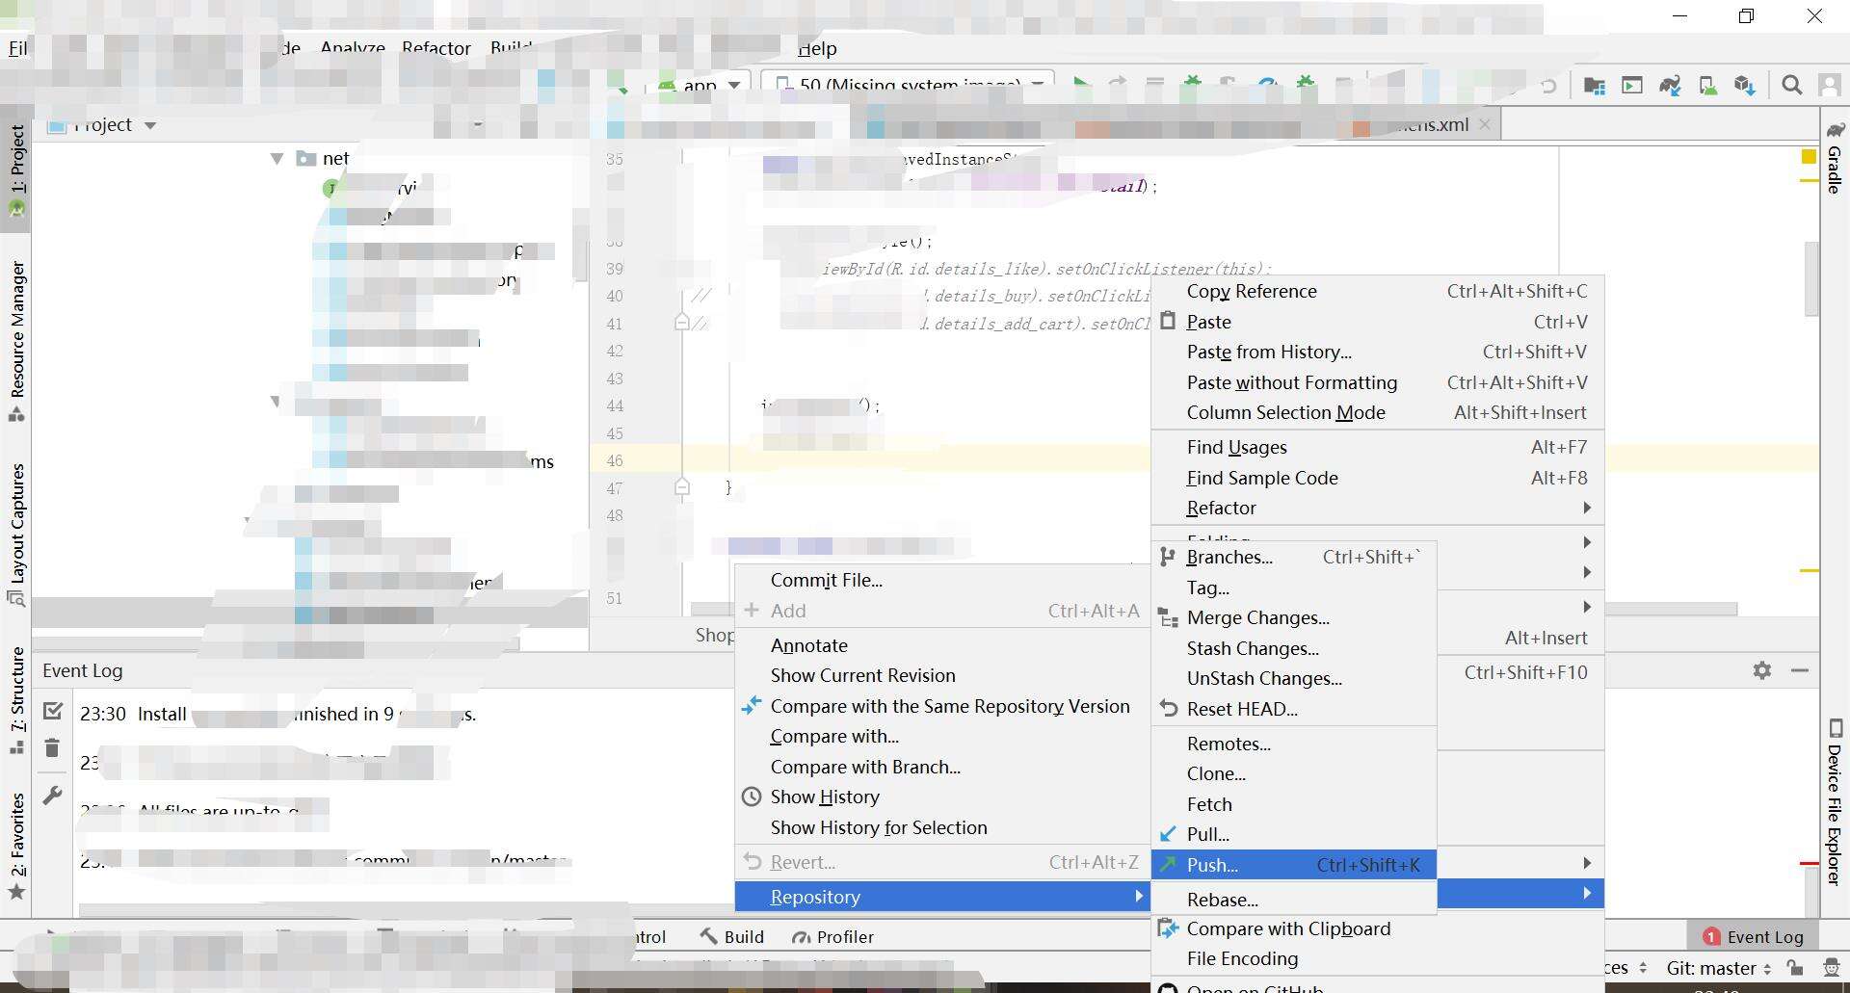
Task: Click File Encoding menu entry
Action: pos(1377,958)
